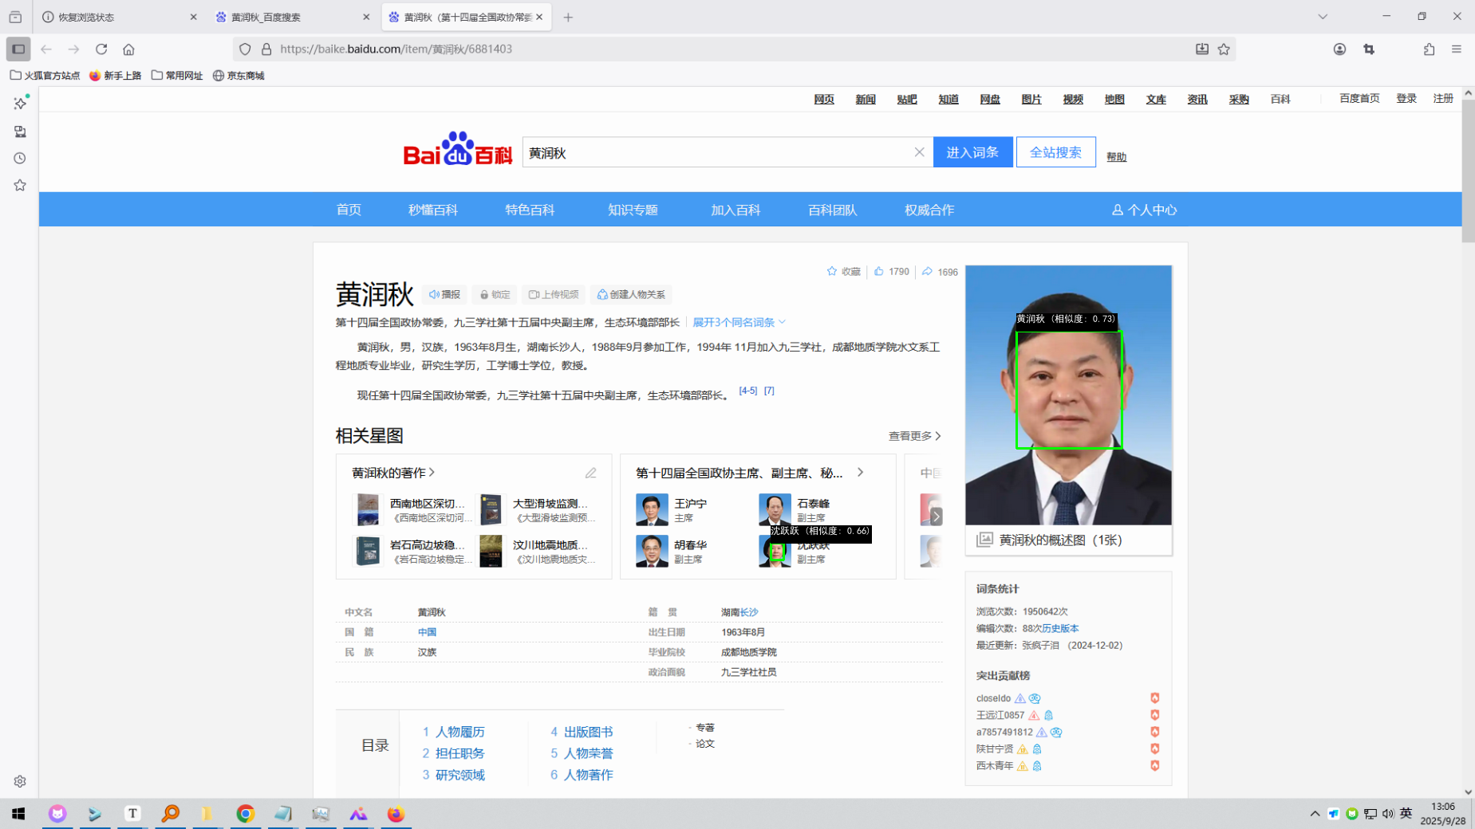Launch Chrome from the taskbar
Image resolution: width=1475 pixels, height=829 pixels.
click(245, 813)
